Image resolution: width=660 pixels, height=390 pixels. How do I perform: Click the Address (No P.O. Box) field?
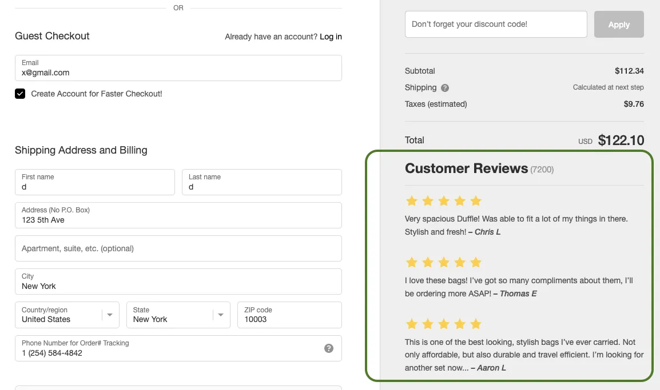pos(178,215)
